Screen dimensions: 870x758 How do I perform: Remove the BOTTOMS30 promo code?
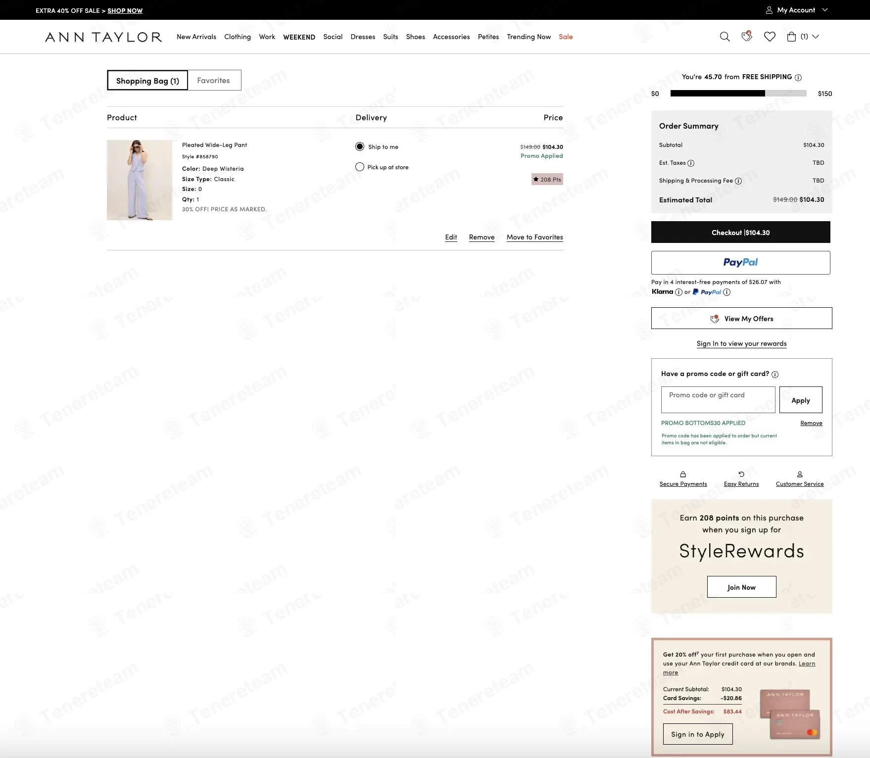coord(811,423)
